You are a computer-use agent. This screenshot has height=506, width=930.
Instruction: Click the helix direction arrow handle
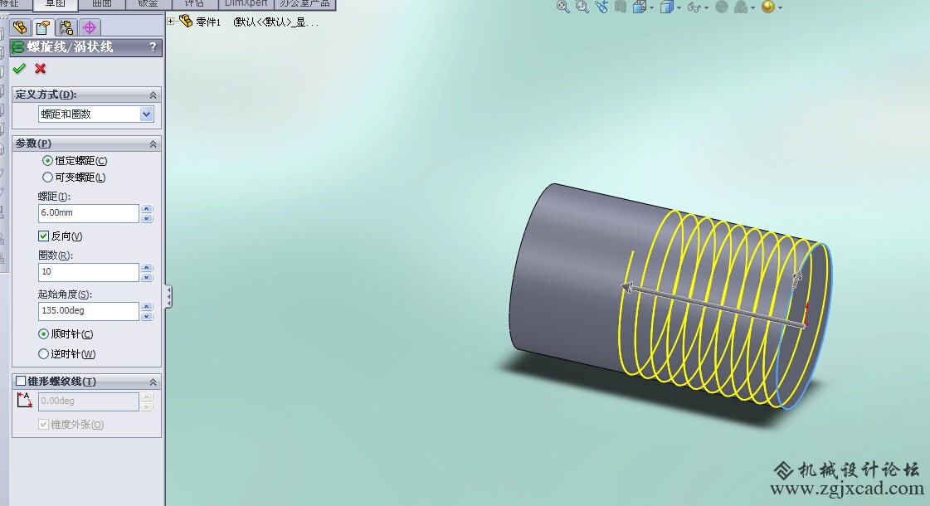(x=627, y=288)
